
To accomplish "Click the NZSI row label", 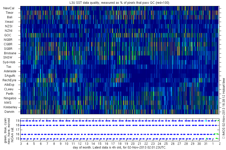I will pos(9,26).
